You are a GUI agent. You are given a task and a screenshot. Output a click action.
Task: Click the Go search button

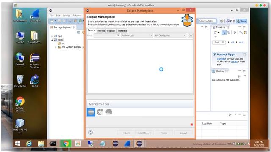tap(190, 35)
